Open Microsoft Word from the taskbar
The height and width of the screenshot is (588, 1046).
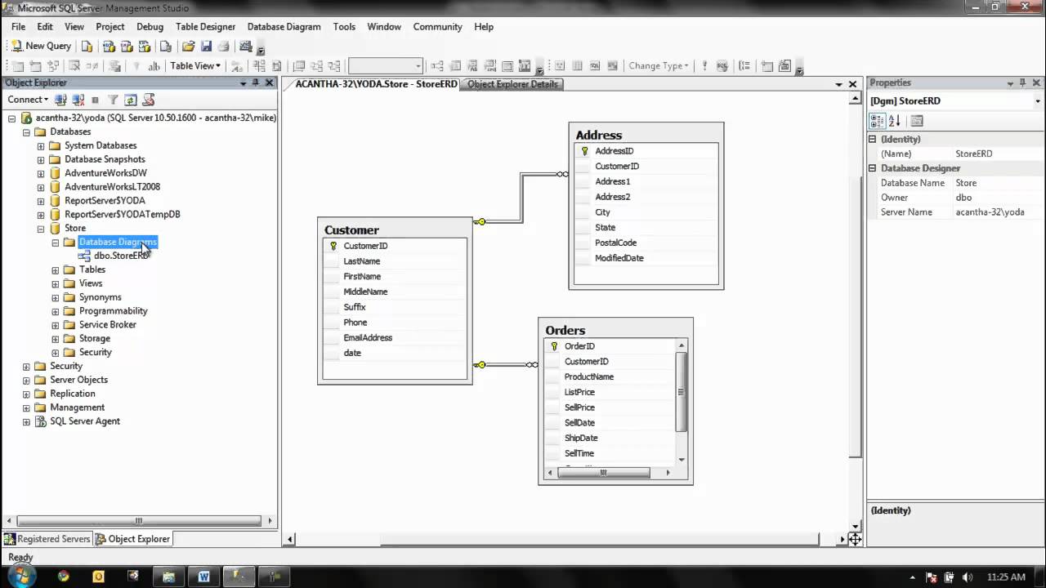[x=203, y=577]
